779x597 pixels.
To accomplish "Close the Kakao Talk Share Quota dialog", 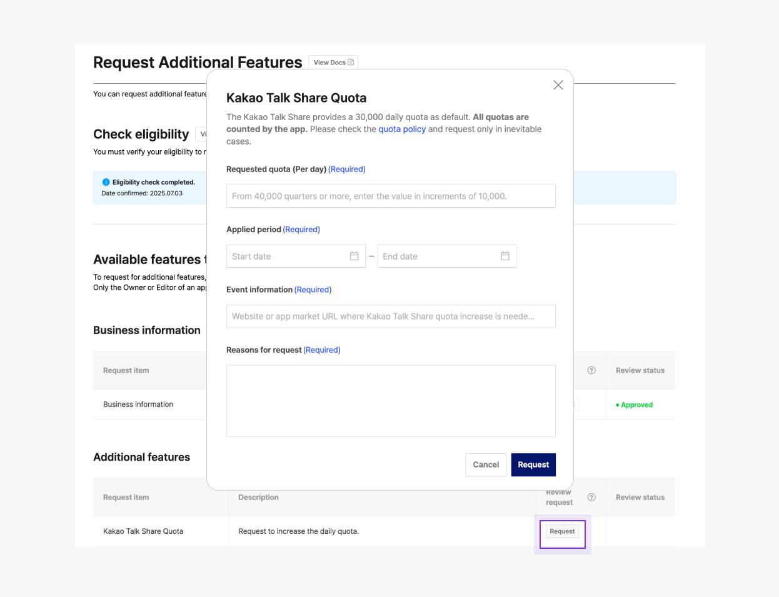I will pos(558,85).
